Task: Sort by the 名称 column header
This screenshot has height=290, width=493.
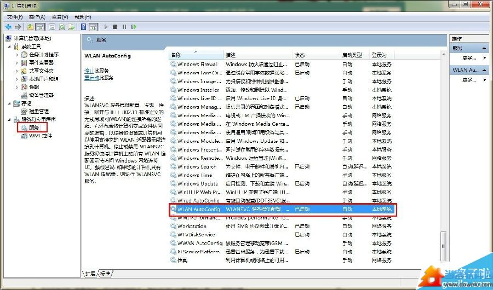Action: pyautogui.click(x=196, y=55)
